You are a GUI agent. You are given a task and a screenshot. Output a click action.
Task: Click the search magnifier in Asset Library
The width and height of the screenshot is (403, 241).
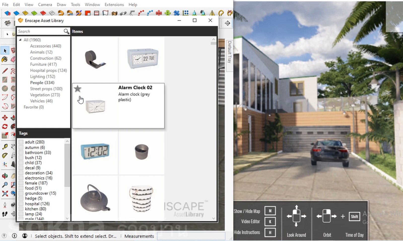point(66,31)
